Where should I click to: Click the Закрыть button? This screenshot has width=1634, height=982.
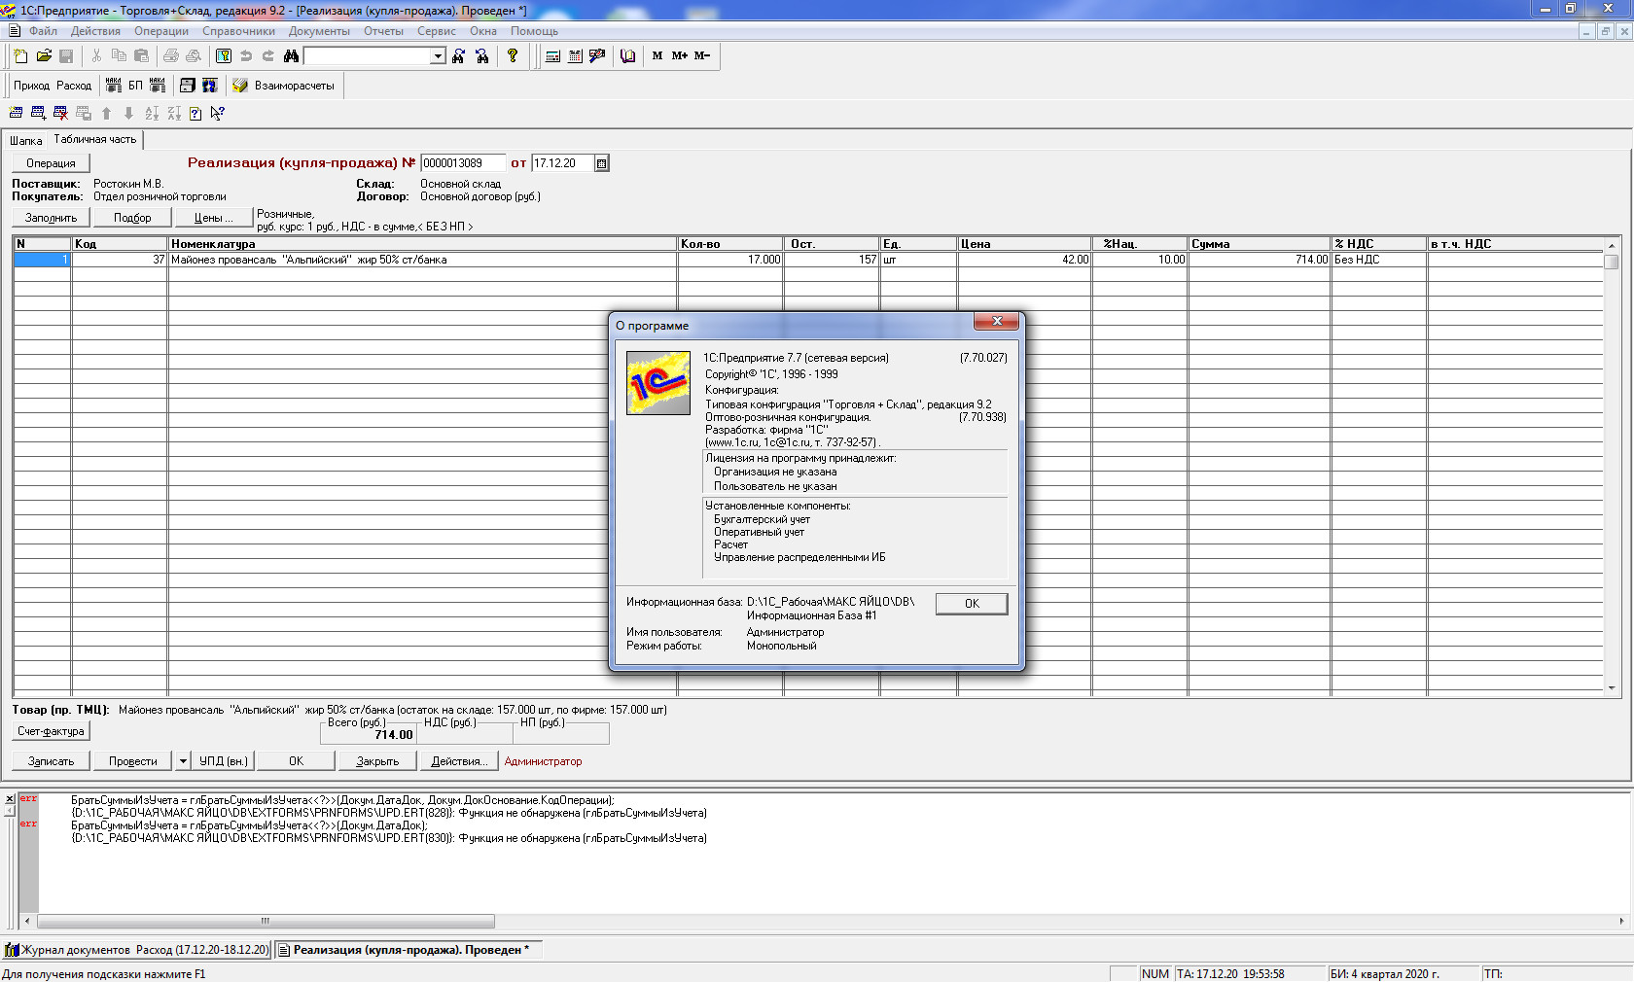(x=377, y=761)
